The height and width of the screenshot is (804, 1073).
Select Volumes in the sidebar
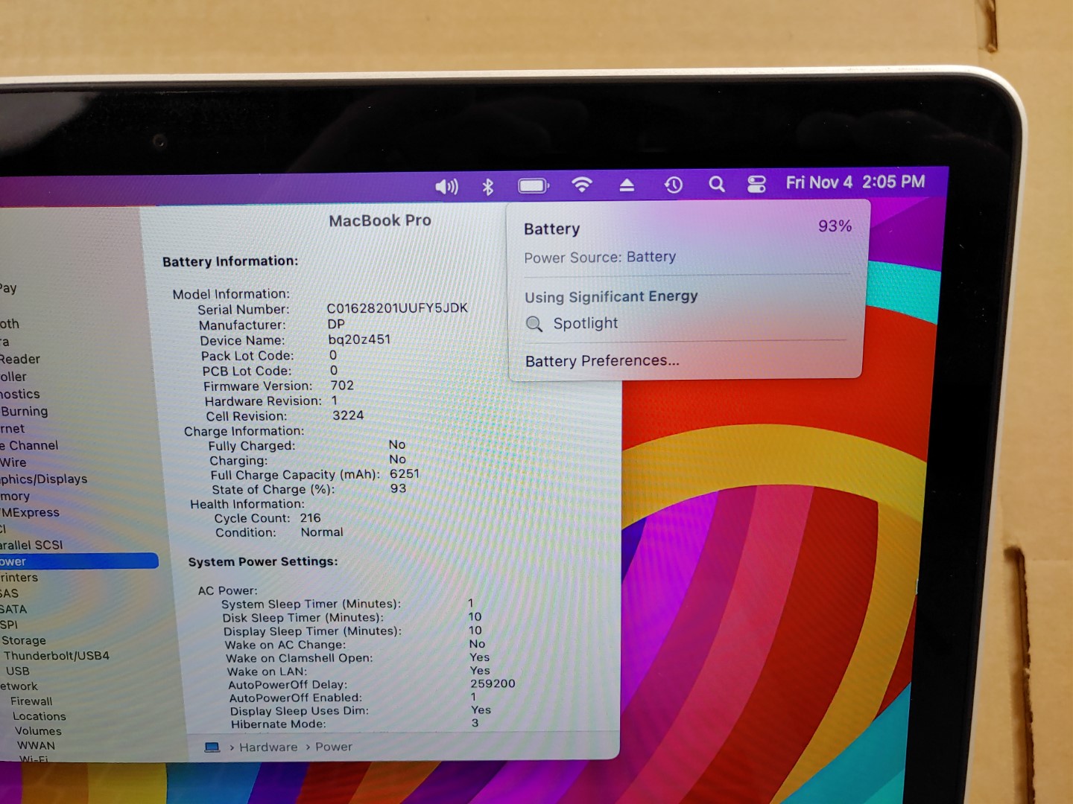pos(38,731)
